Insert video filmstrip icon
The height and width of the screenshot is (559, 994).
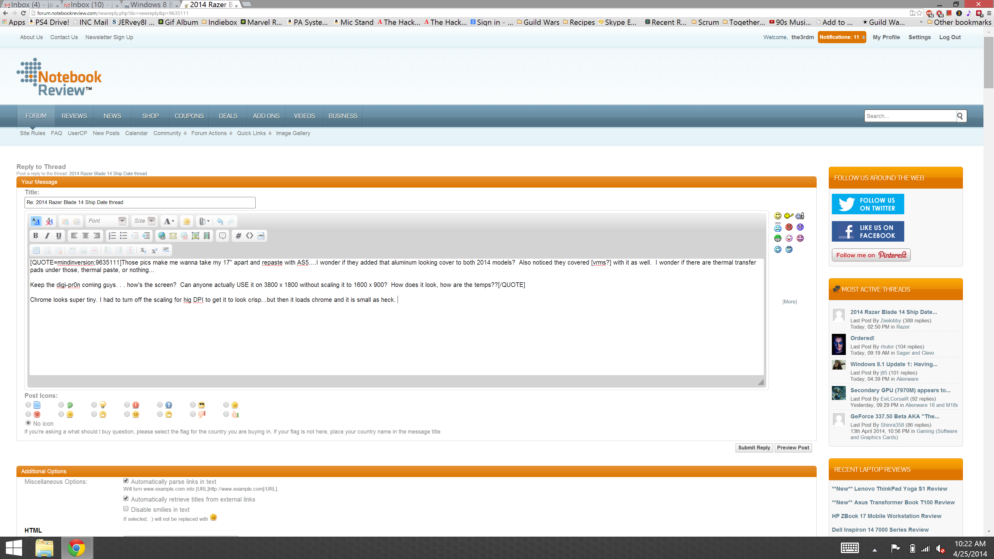[x=207, y=236]
